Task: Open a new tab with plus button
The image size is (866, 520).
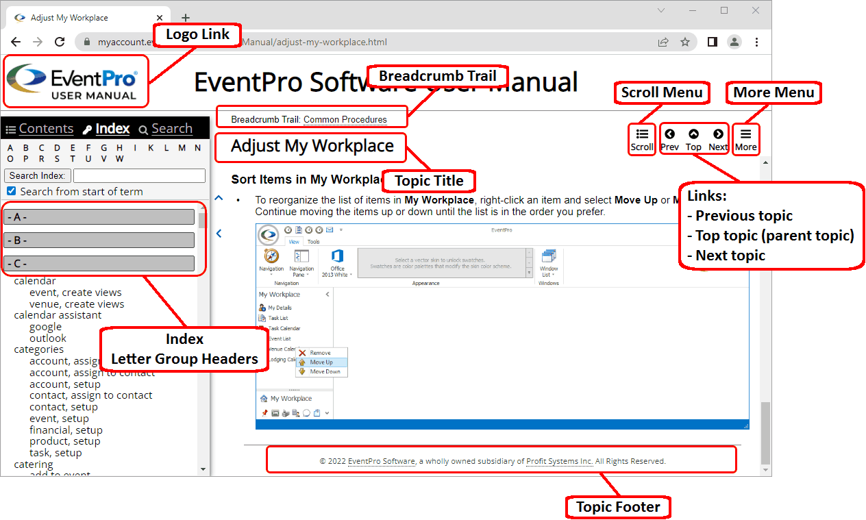Action: [185, 18]
